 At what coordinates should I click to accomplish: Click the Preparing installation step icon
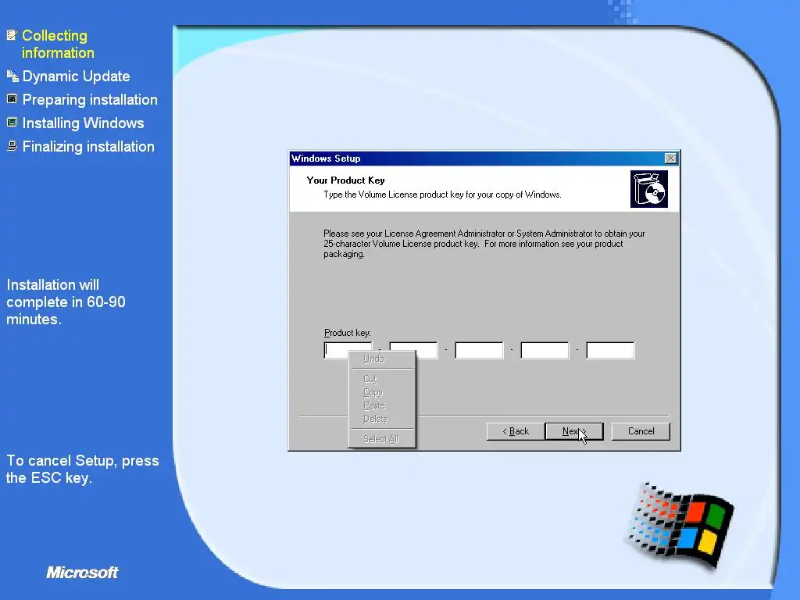pyautogui.click(x=12, y=99)
